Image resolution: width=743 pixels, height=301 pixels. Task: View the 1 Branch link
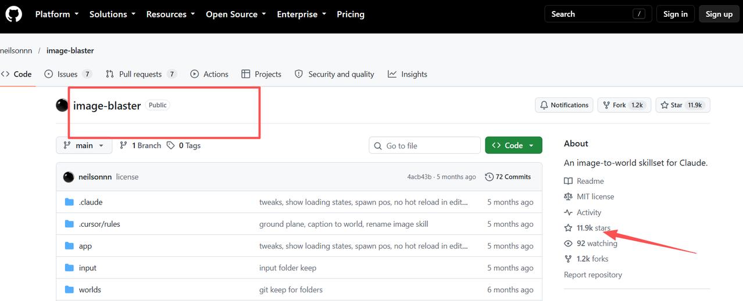(x=140, y=146)
